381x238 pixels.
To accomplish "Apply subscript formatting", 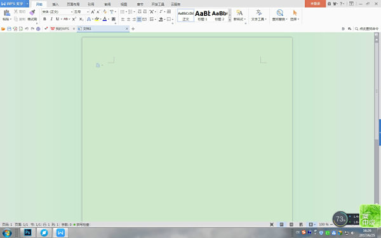I will 81,19.
